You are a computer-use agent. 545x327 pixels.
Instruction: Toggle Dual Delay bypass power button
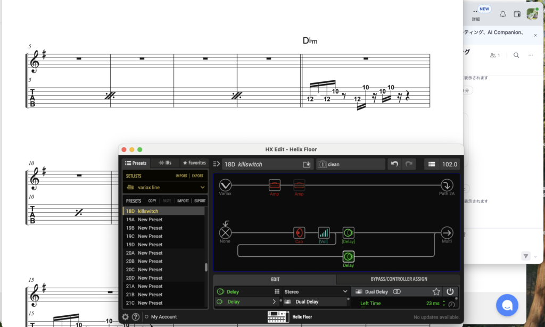point(450,291)
